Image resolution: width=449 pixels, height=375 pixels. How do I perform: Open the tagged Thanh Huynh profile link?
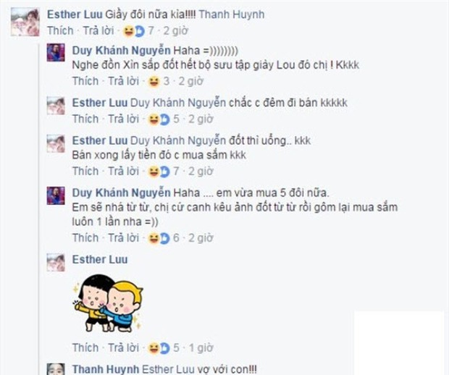(231, 14)
